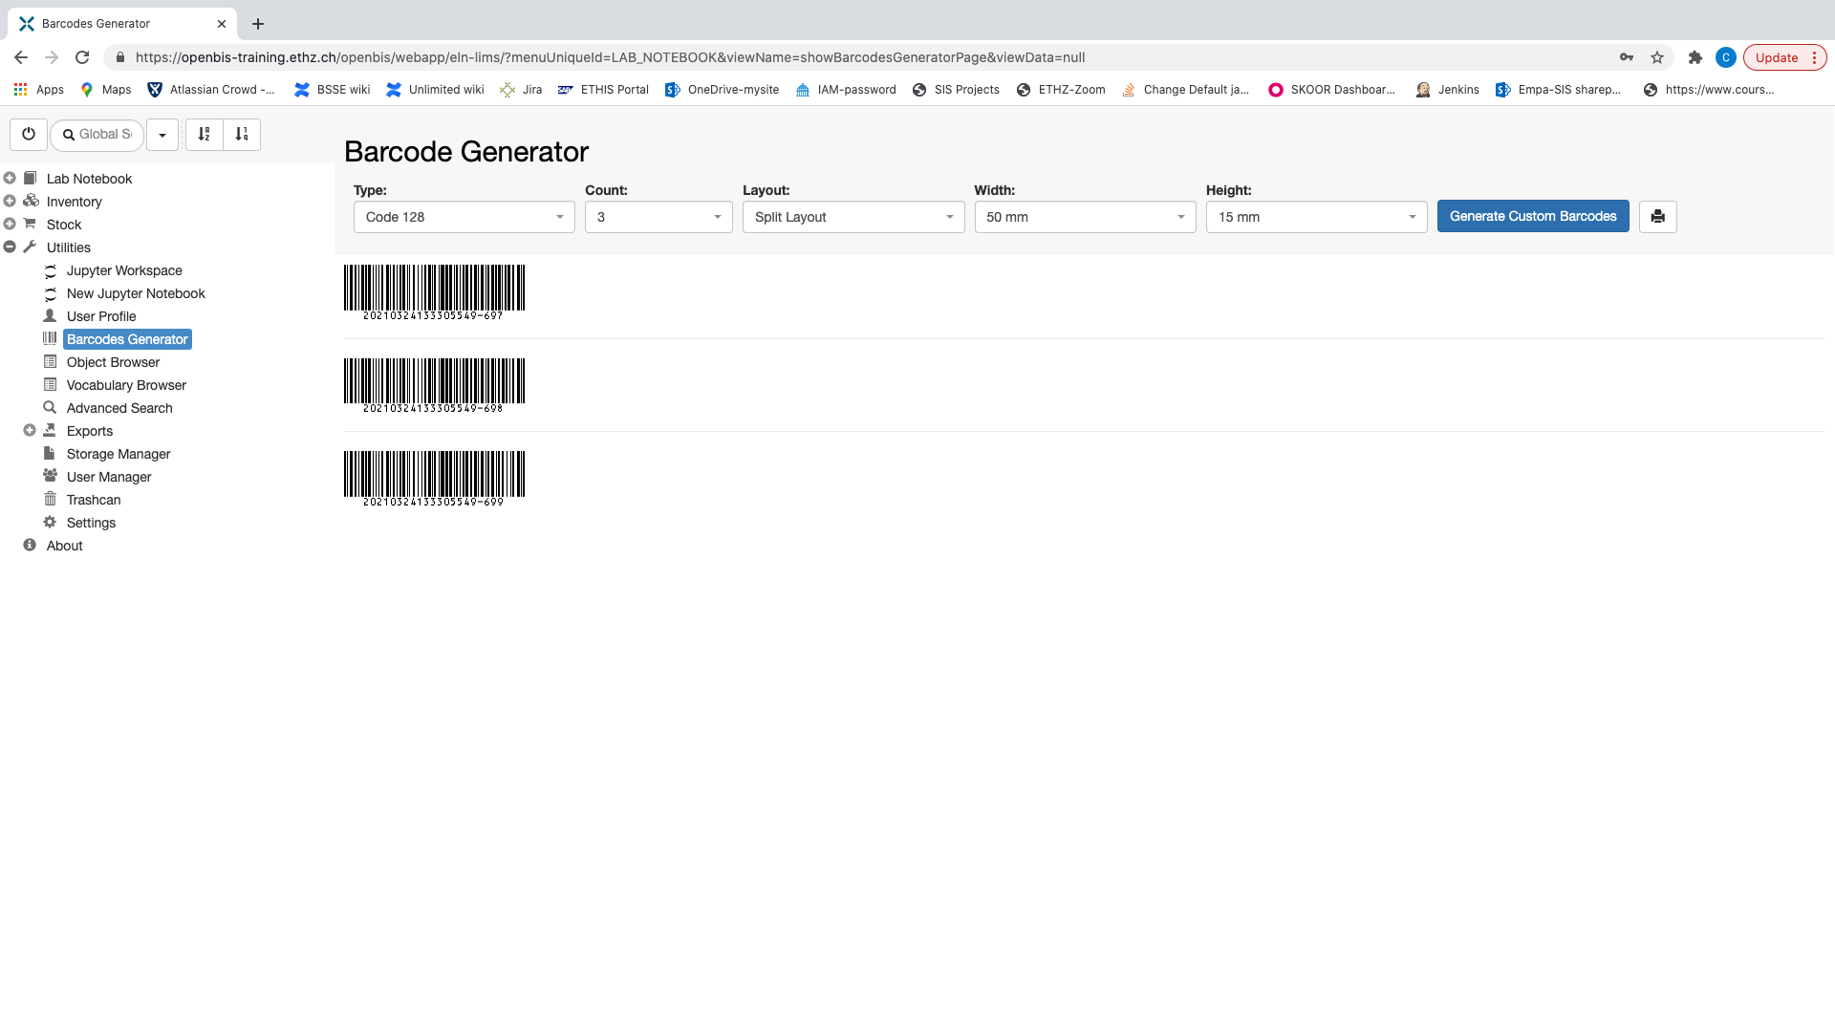Open a new browser tab
The image size is (1835, 1032).
258,24
